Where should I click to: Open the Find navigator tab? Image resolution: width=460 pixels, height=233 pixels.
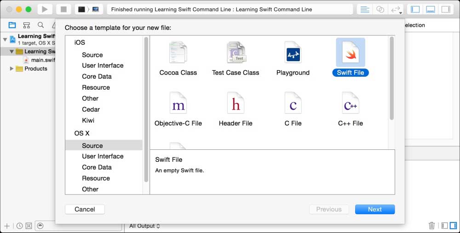coord(41,25)
